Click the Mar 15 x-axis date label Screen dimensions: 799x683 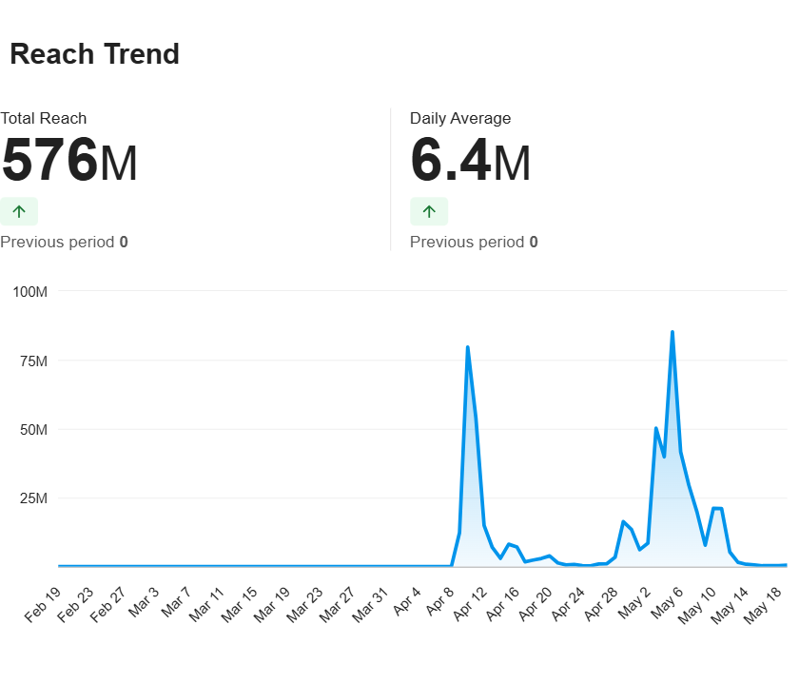click(239, 605)
